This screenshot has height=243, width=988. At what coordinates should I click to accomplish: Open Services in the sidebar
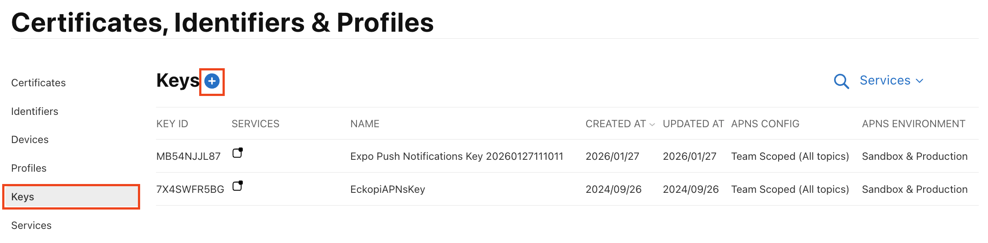[31, 225]
